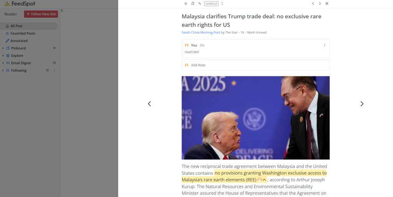Viewport: 393px width, 197px height.
Task: Open the article toolbar three-dot menu
Action: point(222,3)
